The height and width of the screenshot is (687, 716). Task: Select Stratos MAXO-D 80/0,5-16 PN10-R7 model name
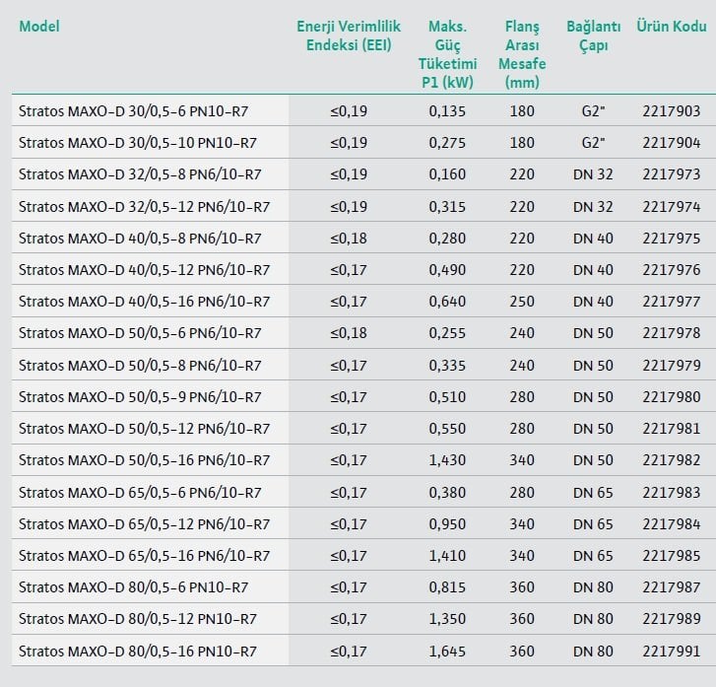pos(138,651)
